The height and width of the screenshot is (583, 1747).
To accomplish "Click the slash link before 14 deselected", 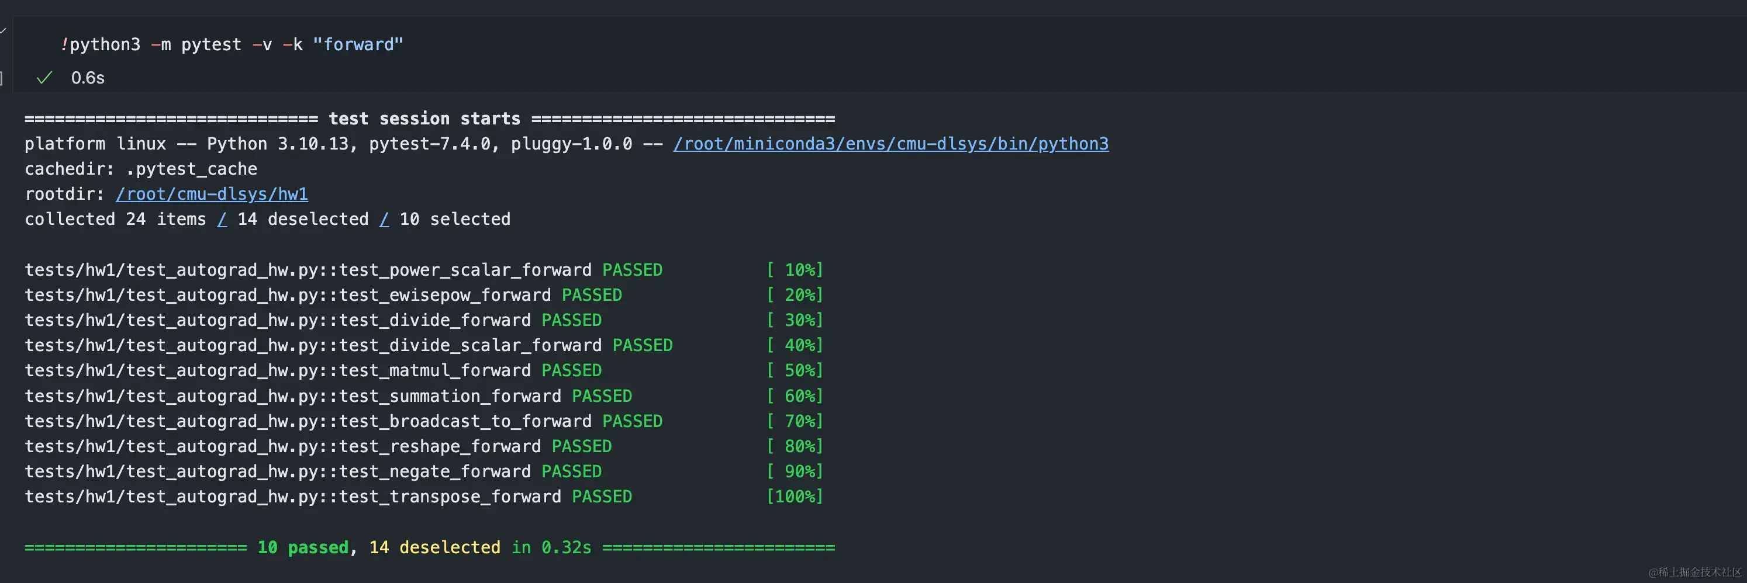I will (x=222, y=219).
